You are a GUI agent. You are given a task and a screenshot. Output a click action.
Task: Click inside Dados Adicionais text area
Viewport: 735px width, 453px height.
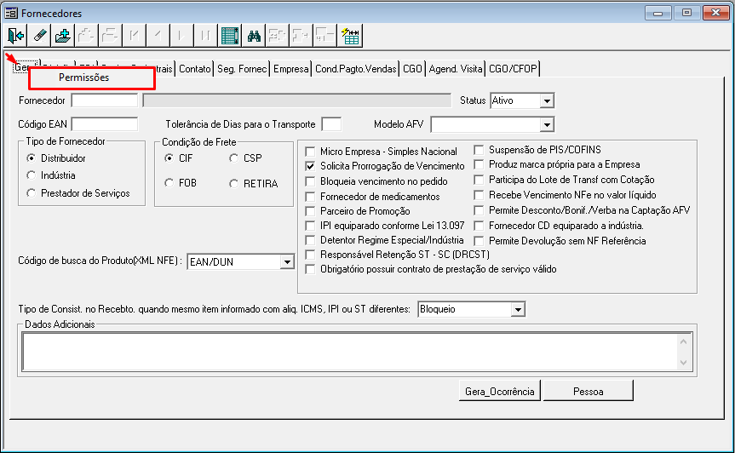click(349, 352)
